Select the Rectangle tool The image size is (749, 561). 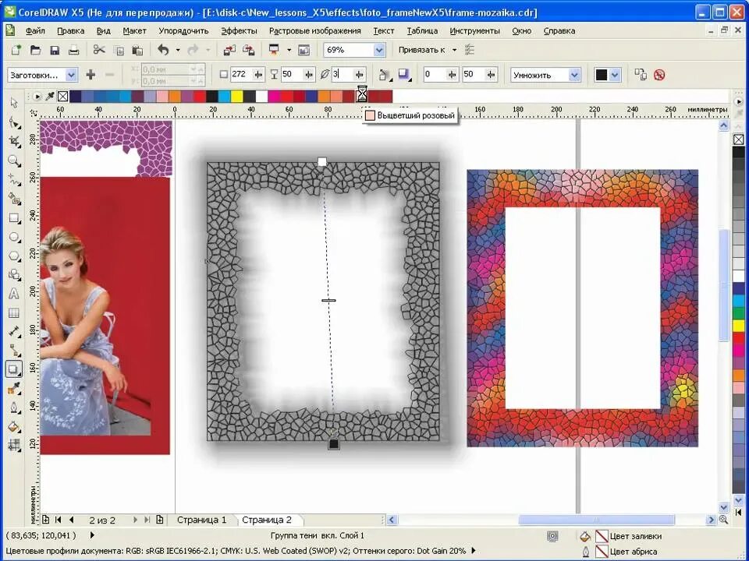pyautogui.click(x=14, y=218)
